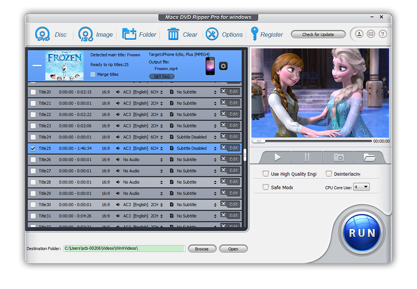
Task: Open output profile gear settings
Action: coord(223,66)
